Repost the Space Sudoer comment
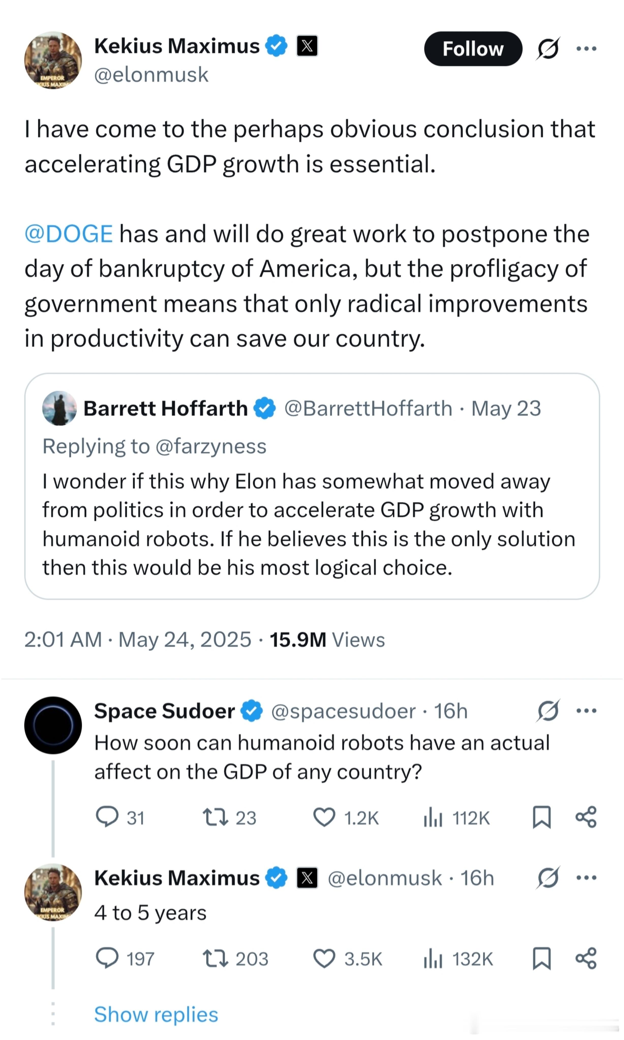The image size is (624, 1040). 229,817
